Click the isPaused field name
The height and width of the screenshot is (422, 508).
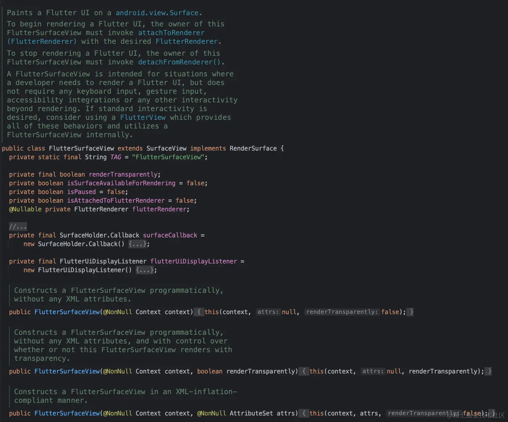tap(81, 192)
